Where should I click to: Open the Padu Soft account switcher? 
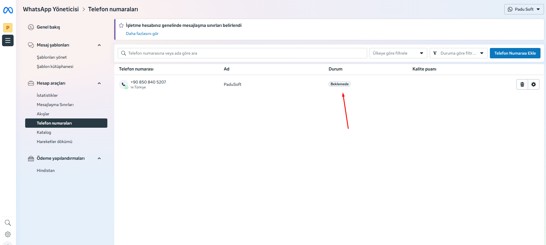click(524, 9)
